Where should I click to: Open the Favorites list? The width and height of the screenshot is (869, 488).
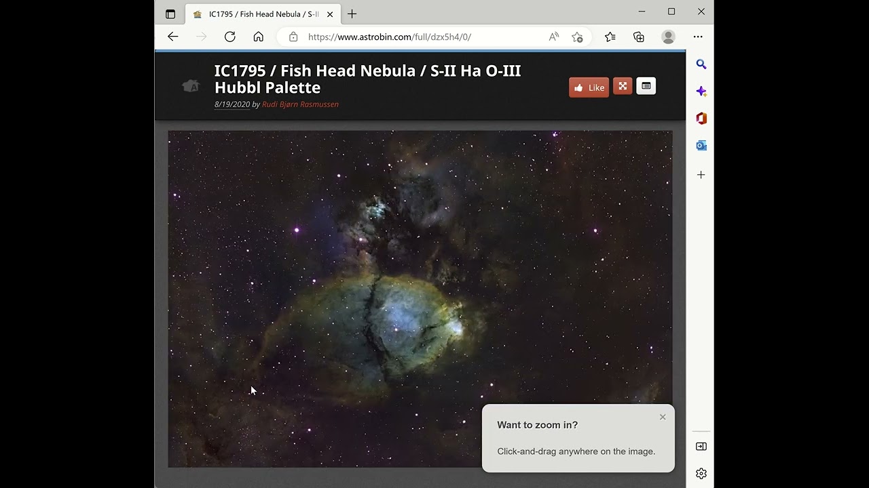tap(610, 37)
